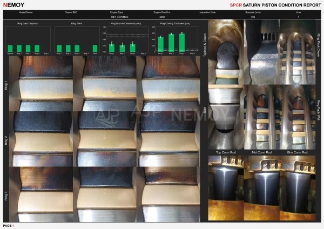Click the NEMOY logo in the header

13,5
